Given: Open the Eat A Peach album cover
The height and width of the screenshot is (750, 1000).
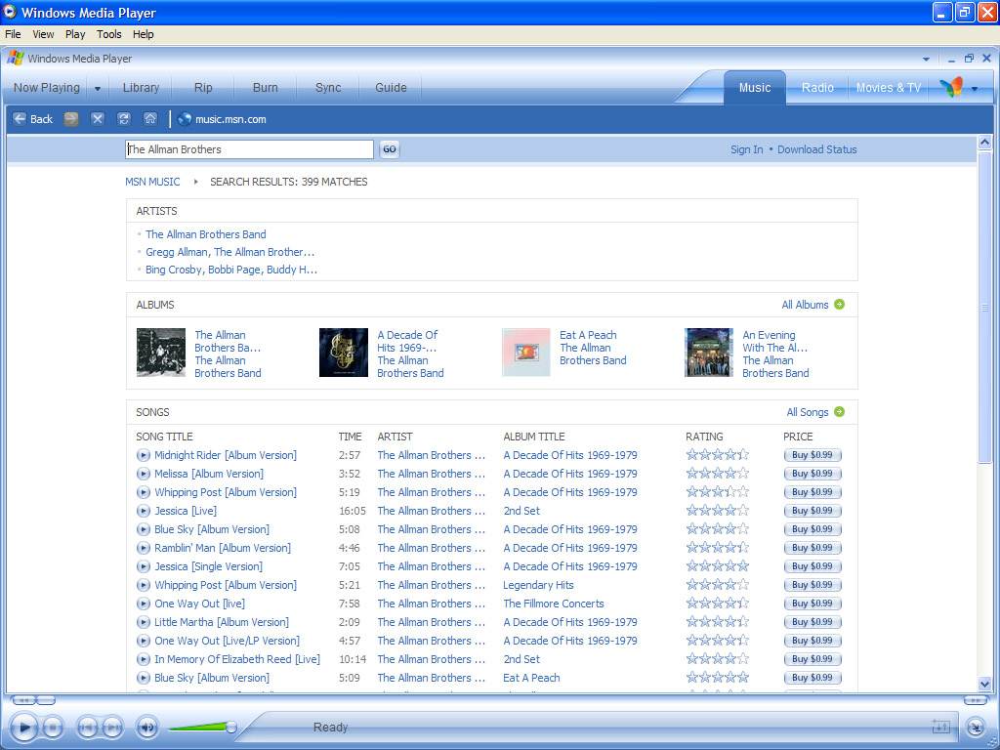Looking at the screenshot, I should 526,353.
